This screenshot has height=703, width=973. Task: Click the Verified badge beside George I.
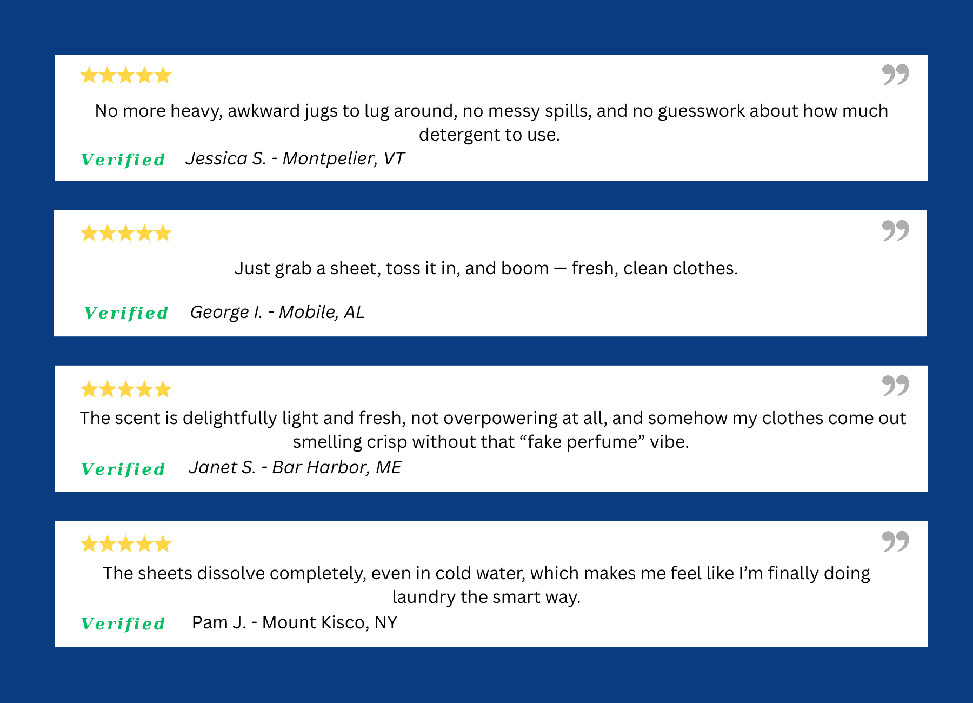(x=126, y=313)
